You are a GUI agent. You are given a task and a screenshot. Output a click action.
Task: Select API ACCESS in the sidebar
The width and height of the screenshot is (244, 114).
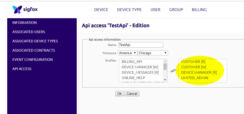point(22,69)
